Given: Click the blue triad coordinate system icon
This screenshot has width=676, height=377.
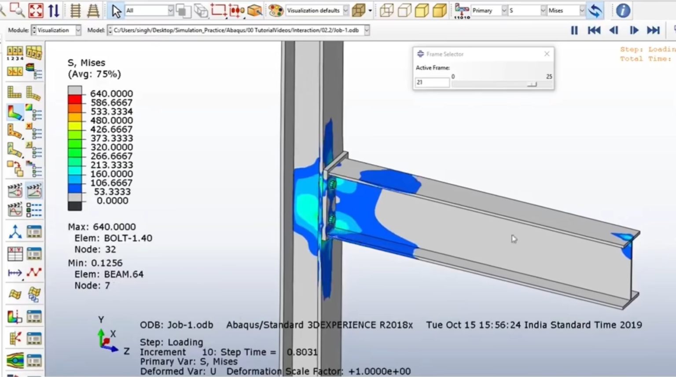Looking at the screenshot, I should point(15,231).
